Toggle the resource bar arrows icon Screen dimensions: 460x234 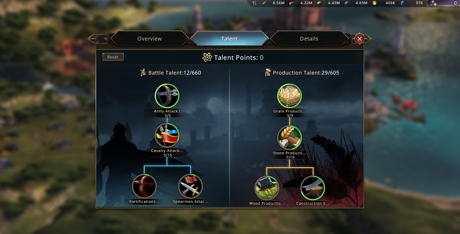[254, 3]
